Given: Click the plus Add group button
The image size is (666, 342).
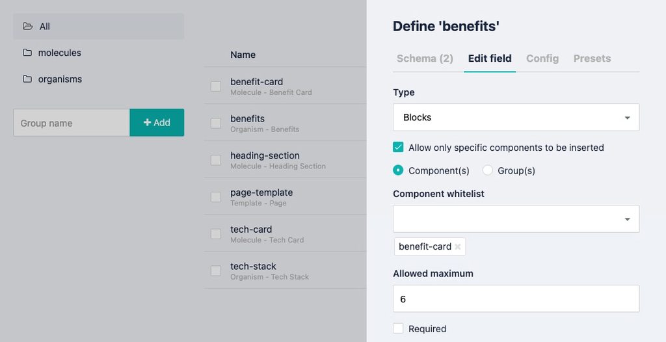Looking at the screenshot, I should pos(157,122).
